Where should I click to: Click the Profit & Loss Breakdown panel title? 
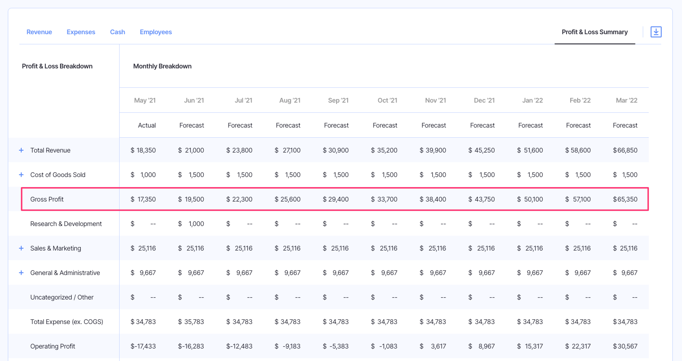click(57, 66)
